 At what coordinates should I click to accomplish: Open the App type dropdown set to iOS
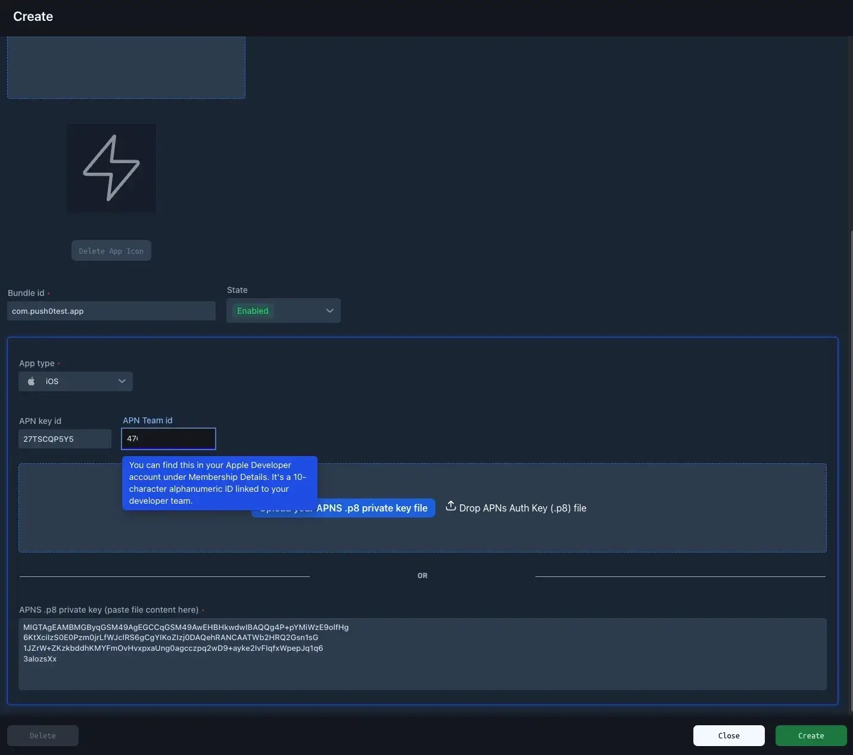click(76, 381)
